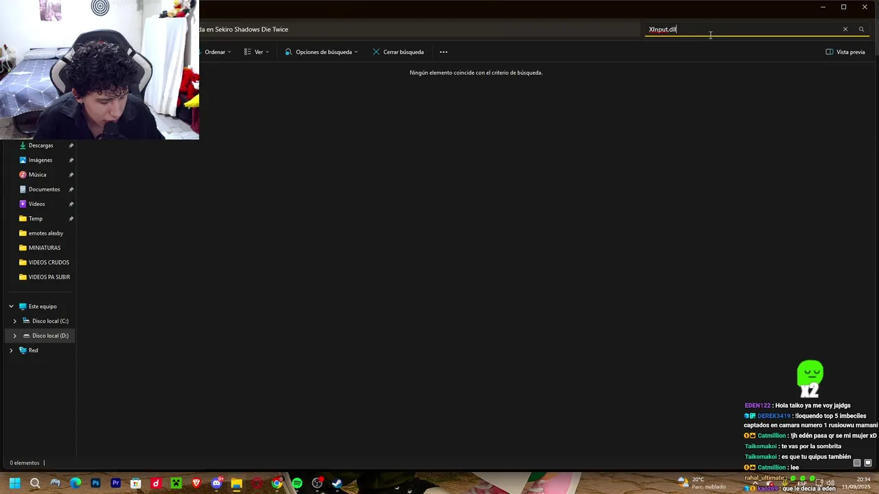Image resolution: width=879 pixels, height=494 pixels.
Task: Click the 0 elementos status text
Action: pyautogui.click(x=24, y=463)
